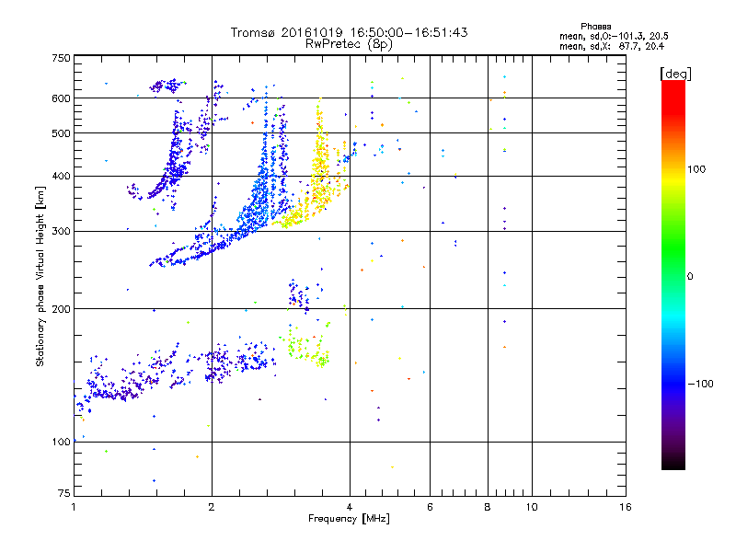Viewport: 736px width, 552px height.
Task: Click the y-axis tick label '750'
Action: tap(61, 58)
